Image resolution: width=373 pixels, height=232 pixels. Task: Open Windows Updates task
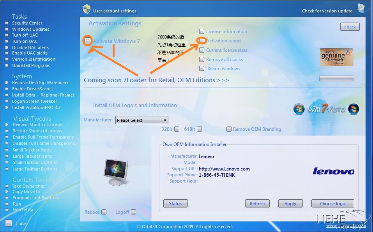tap(30, 29)
